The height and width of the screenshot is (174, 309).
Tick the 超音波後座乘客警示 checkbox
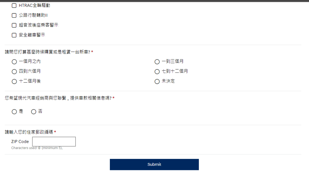click(14, 25)
